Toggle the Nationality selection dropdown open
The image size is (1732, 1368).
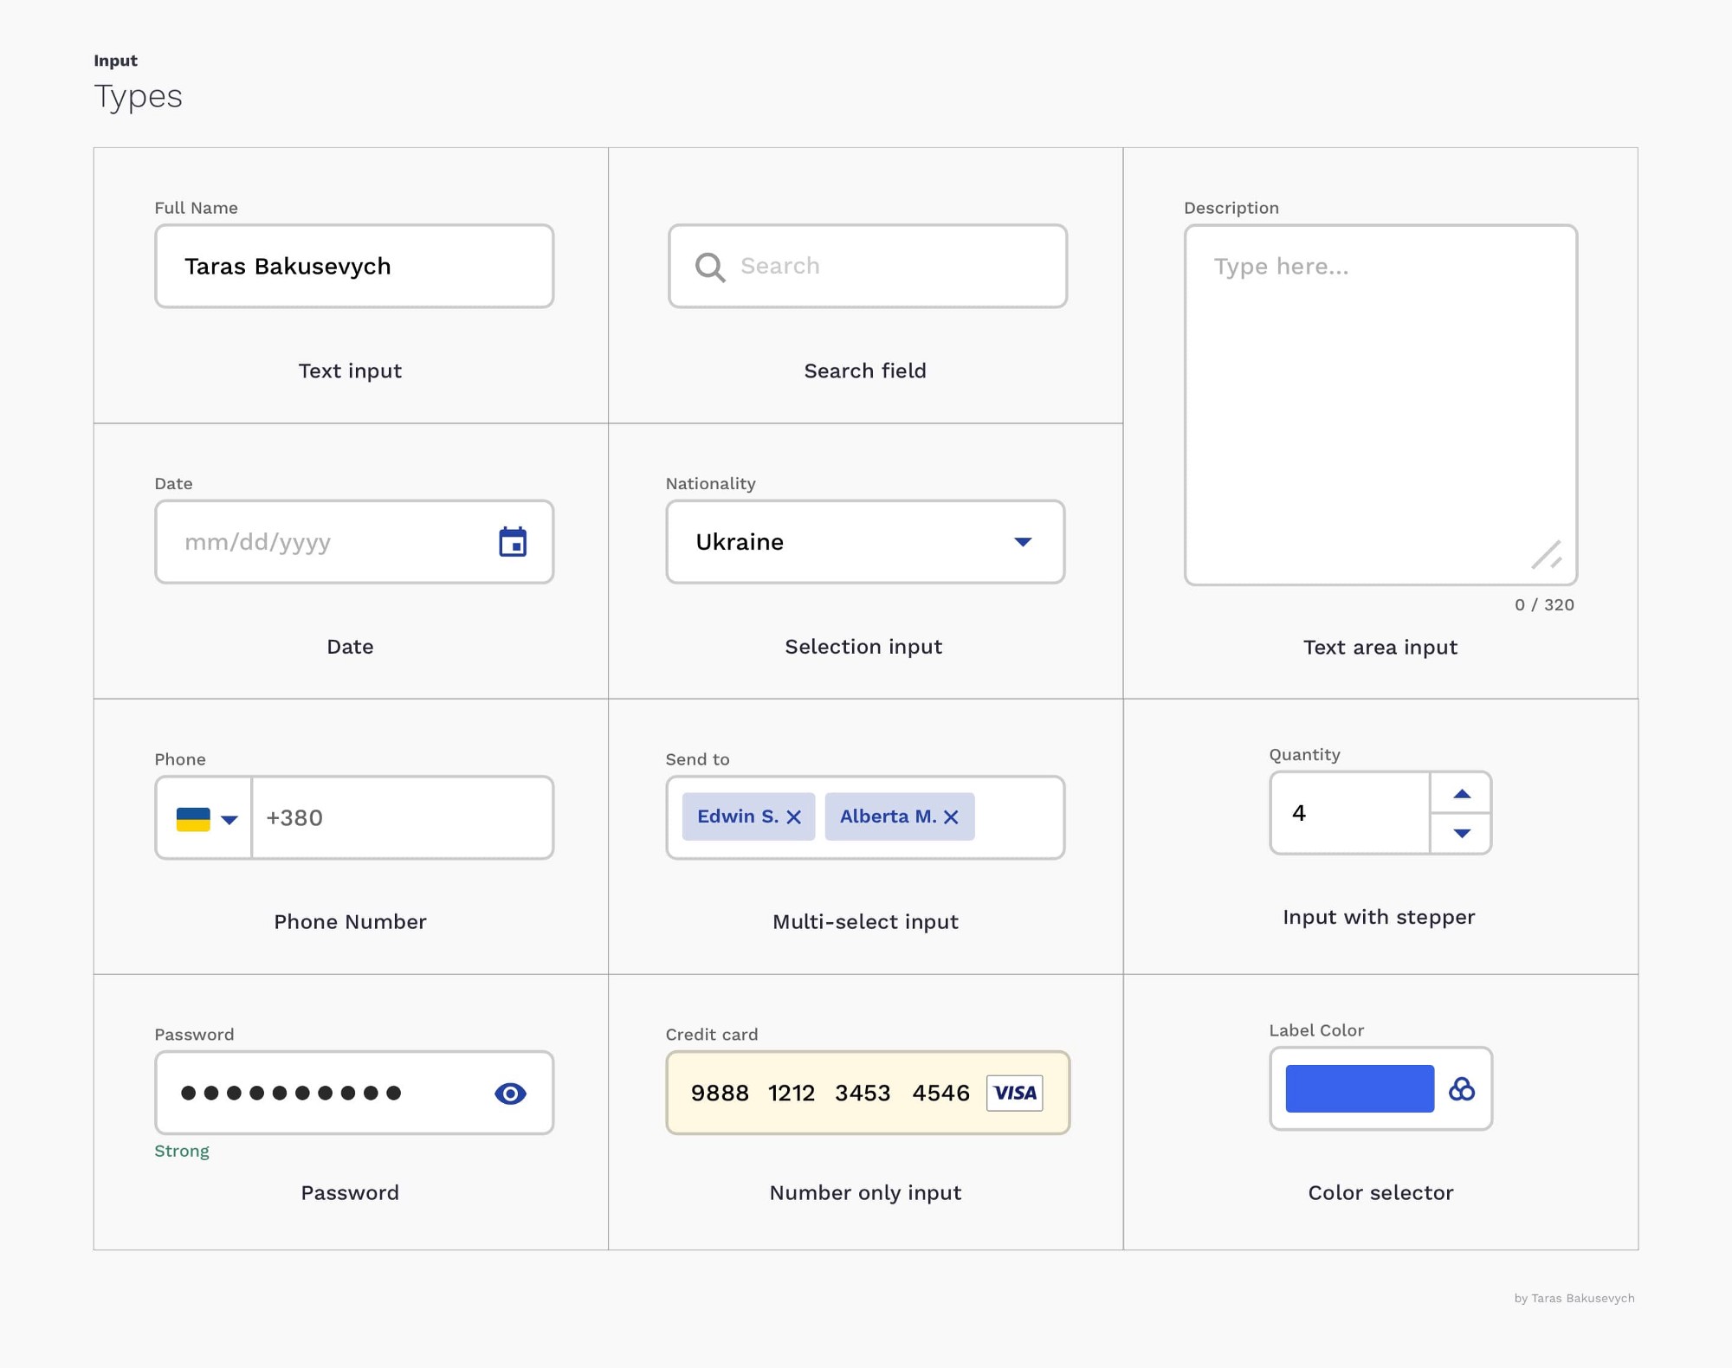(1022, 541)
